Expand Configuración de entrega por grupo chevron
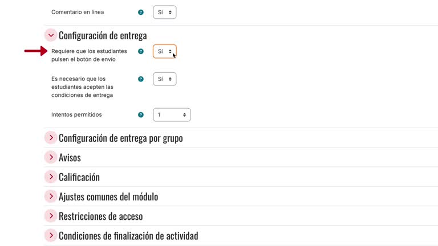The height and width of the screenshot is (246, 438). [51, 138]
